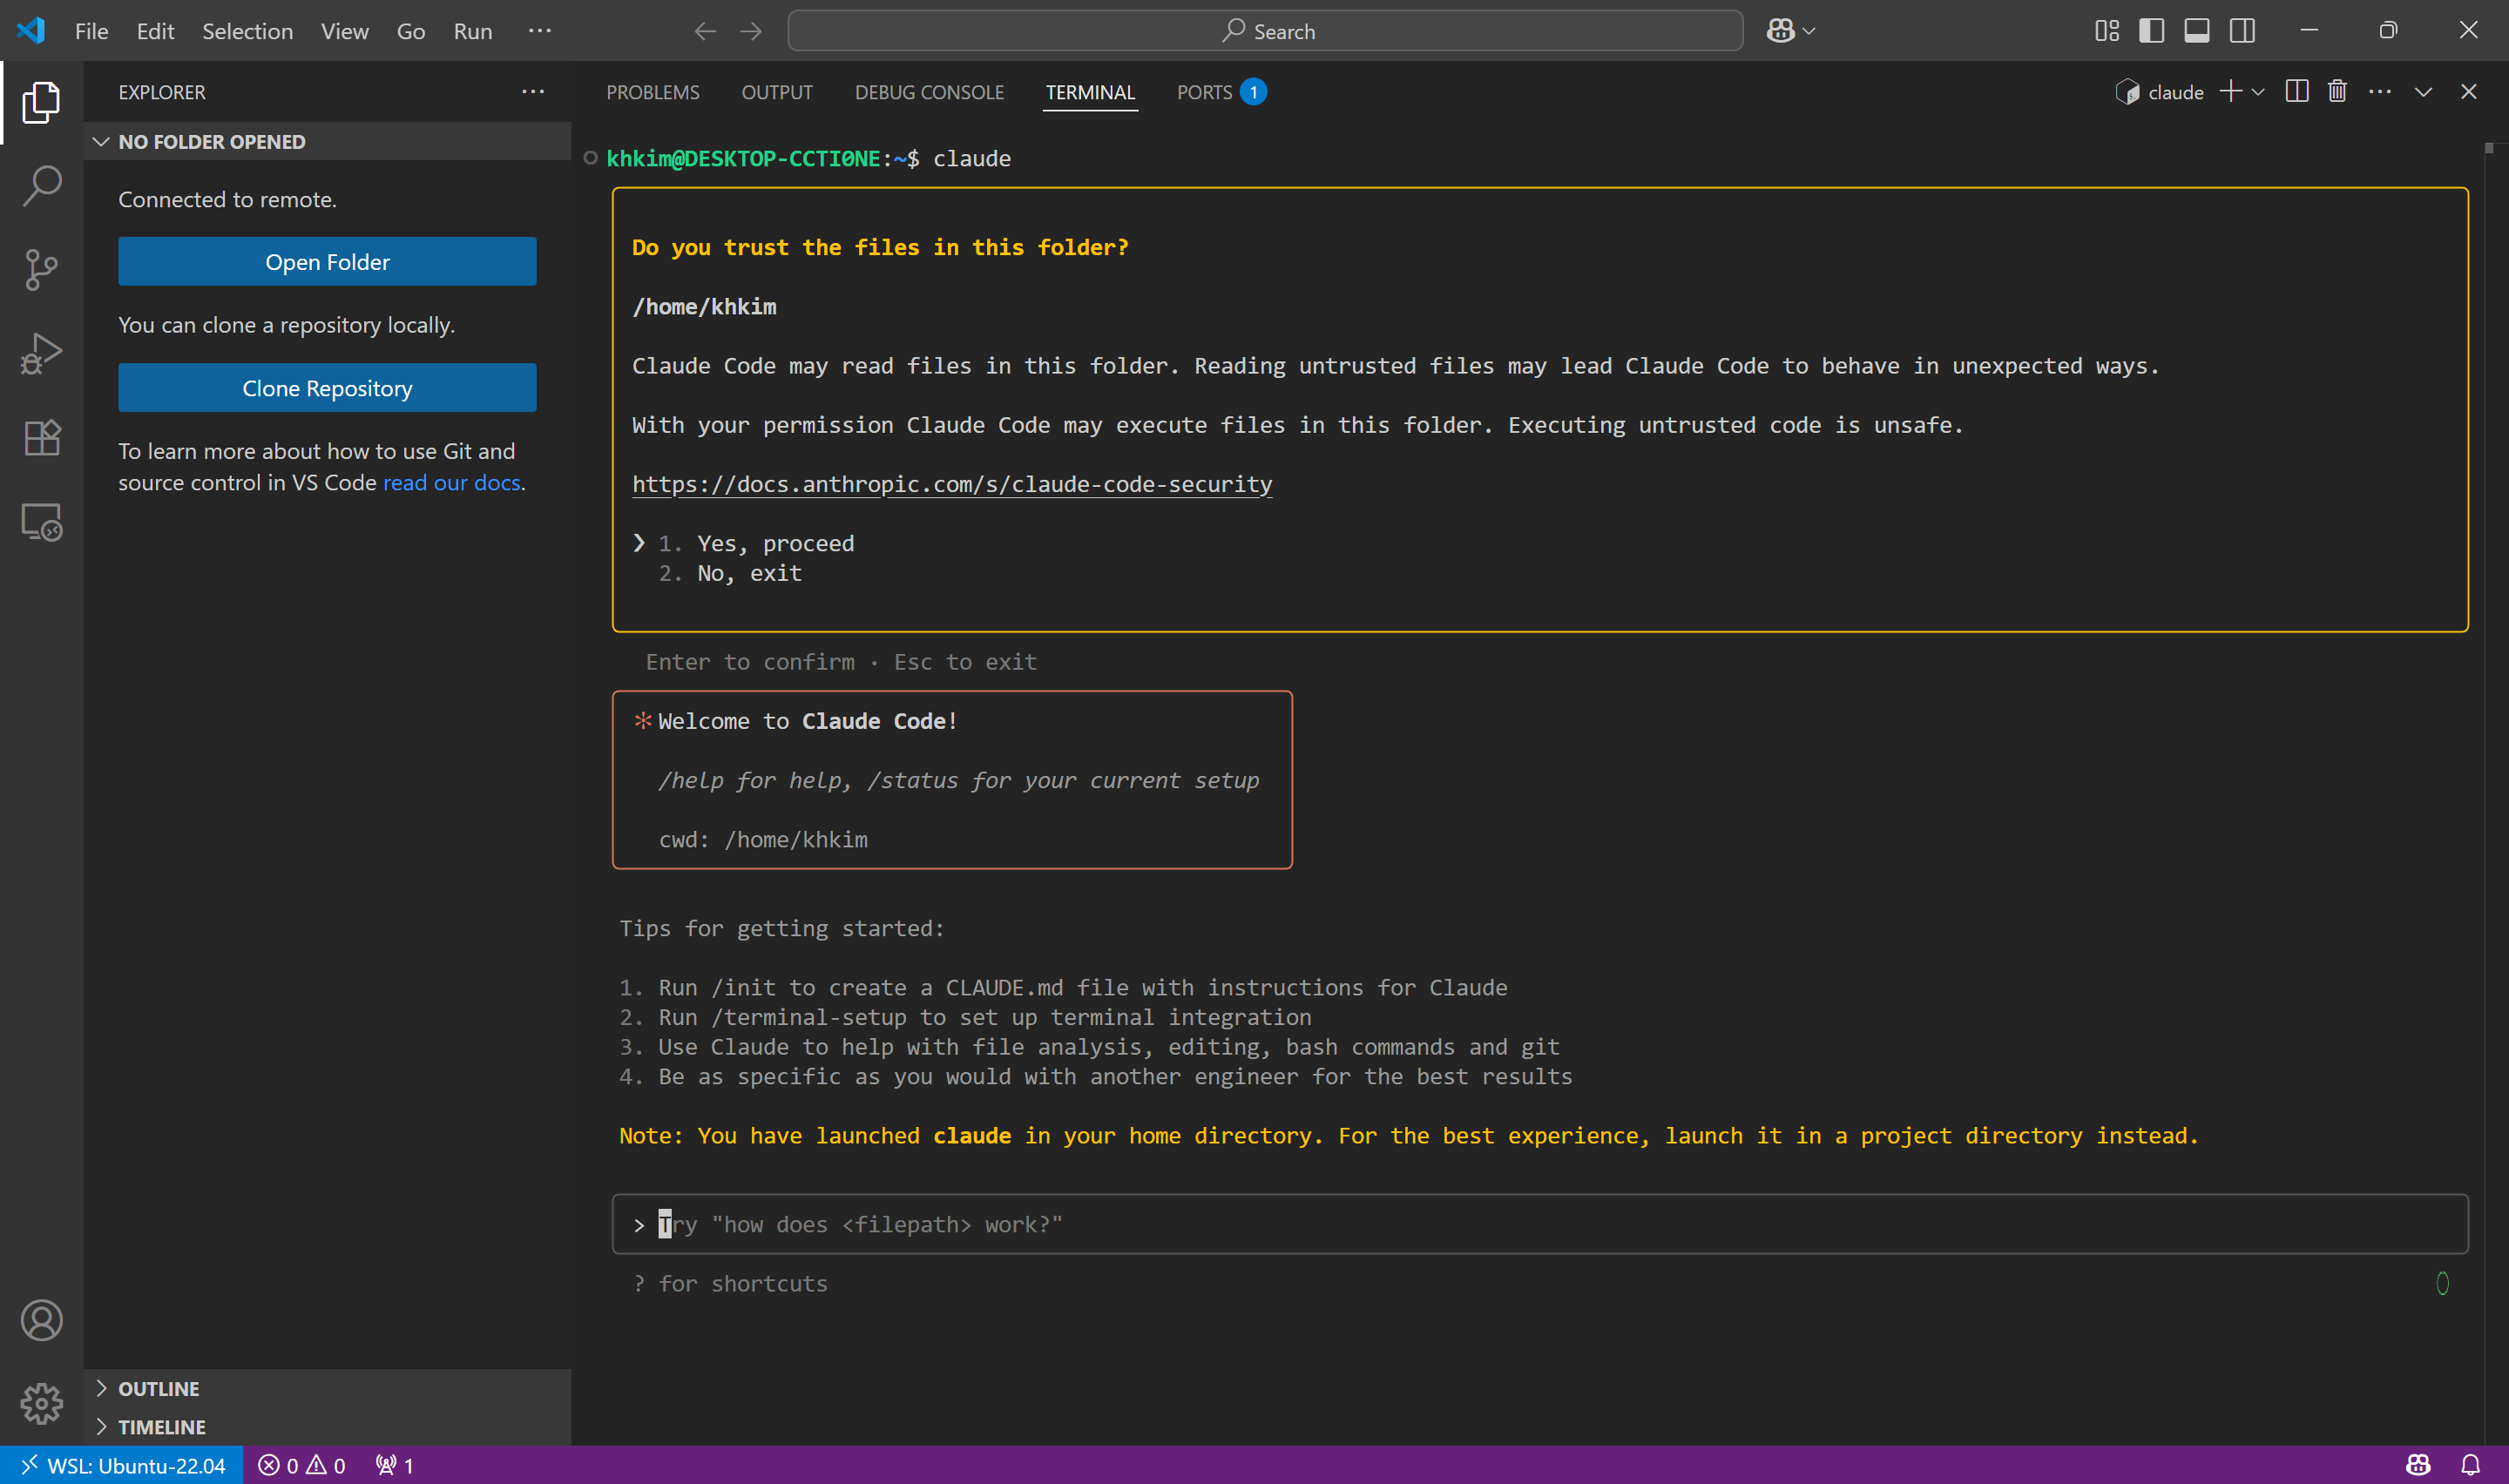Collapse the NO FOLDER OPENED section

(100, 141)
